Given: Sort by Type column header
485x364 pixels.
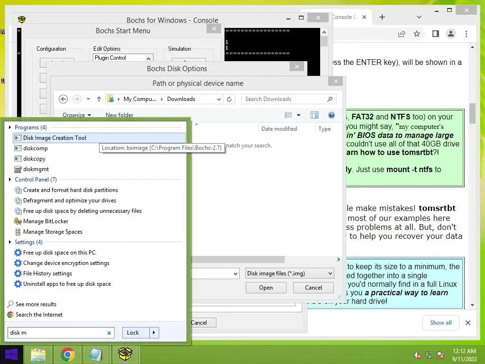Looking at the screenshot, I should (x=324, y=129).
